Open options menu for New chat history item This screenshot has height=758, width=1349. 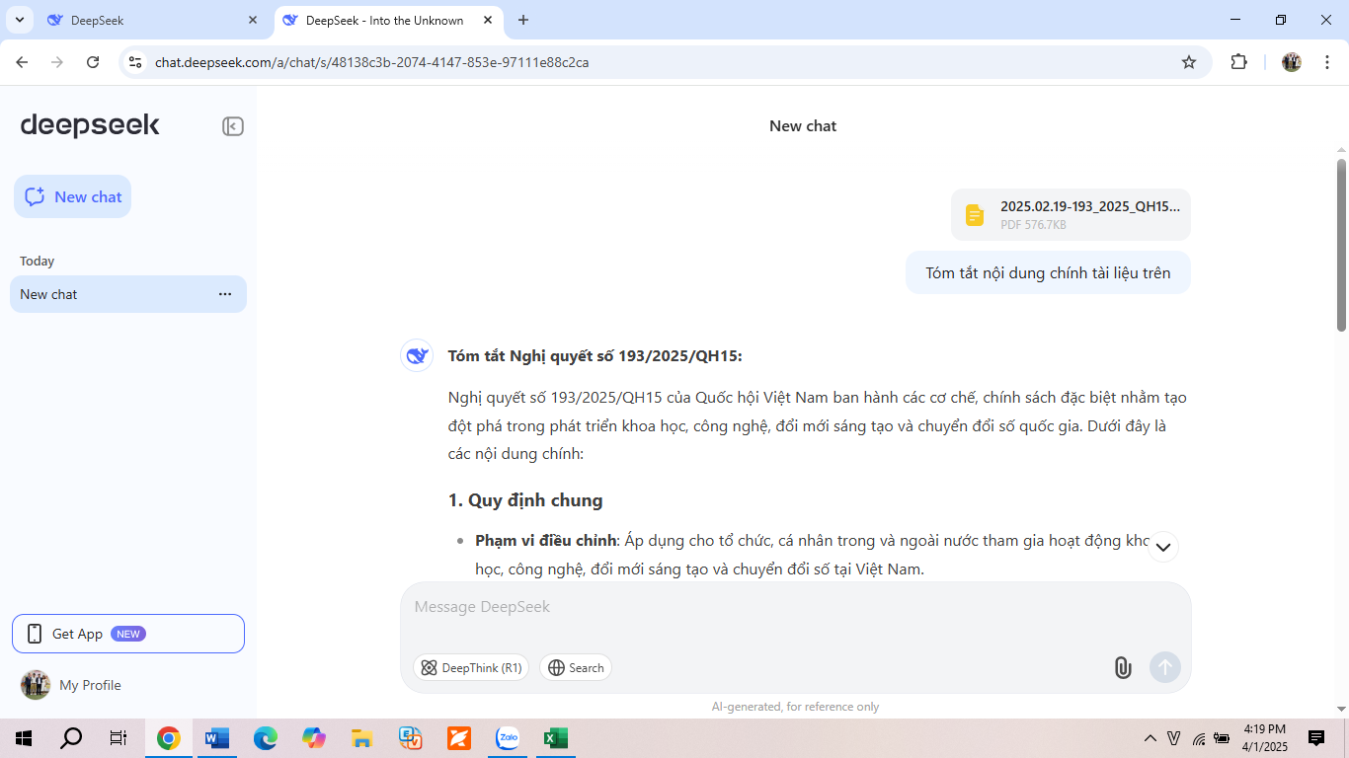pos(225,294)
